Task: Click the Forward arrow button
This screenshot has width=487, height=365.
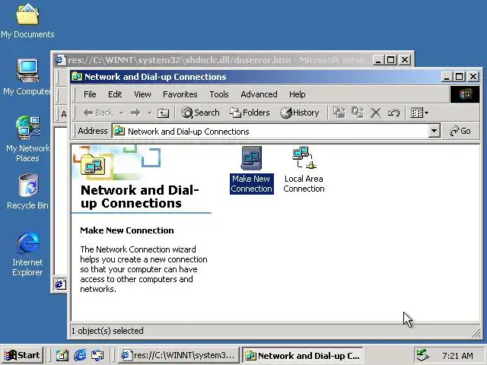Action: 135,113
